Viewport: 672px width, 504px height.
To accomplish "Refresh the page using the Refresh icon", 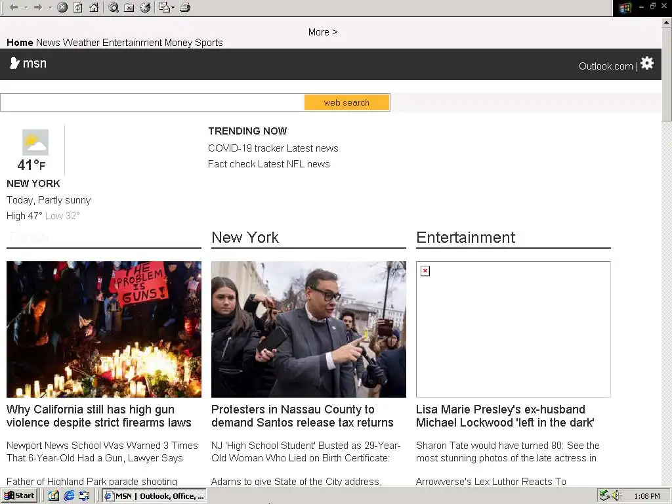I will 78,7.
